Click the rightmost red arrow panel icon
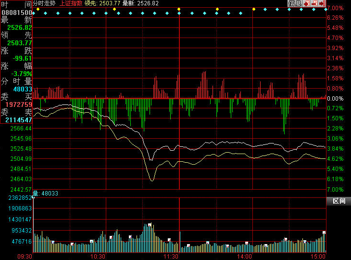Screen dimensions: 351x260 coord(323,3)
